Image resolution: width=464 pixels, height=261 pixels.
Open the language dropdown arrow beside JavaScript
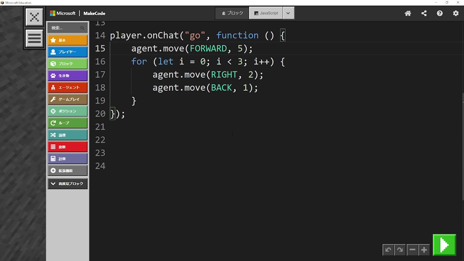(x=288, y=13)
